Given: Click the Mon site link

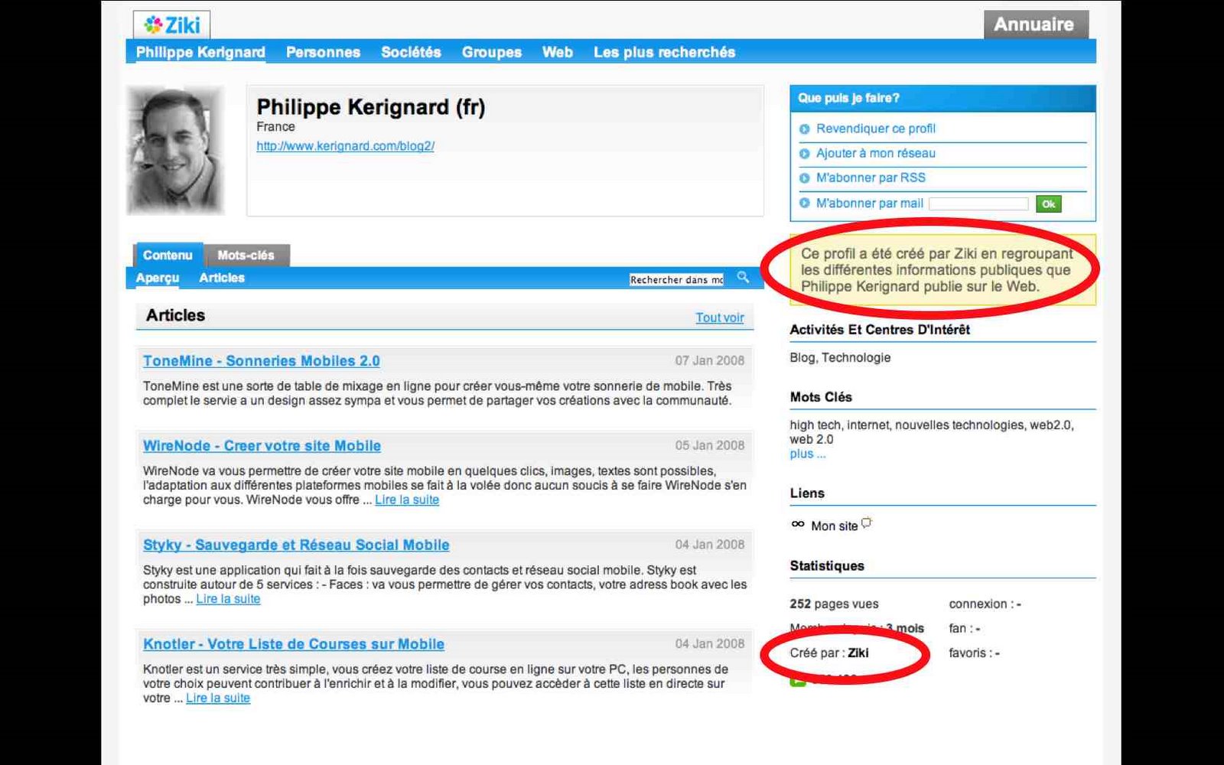Looking at the screenshot, I should [x=835, y=526].
